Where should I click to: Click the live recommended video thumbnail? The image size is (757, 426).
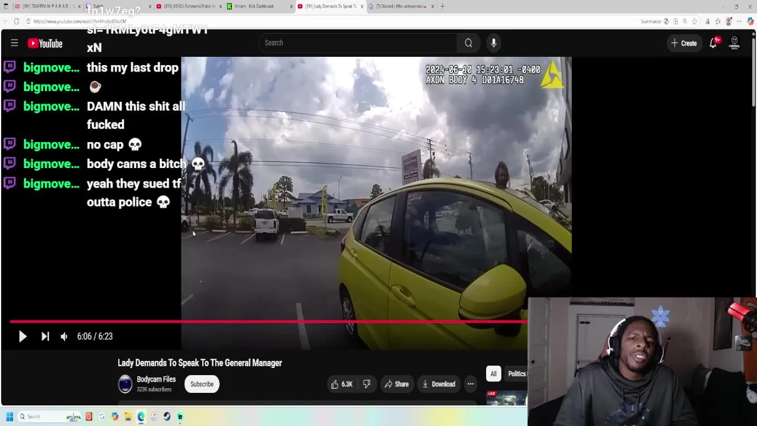point(506,398)
